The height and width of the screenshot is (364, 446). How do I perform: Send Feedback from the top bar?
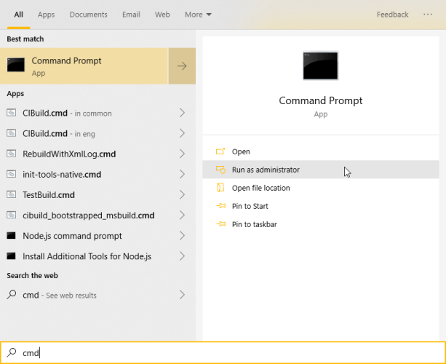(392, 15)
